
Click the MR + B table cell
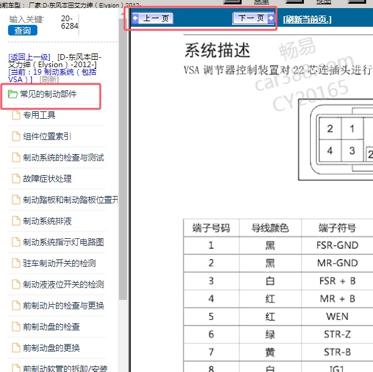point(338,299)
